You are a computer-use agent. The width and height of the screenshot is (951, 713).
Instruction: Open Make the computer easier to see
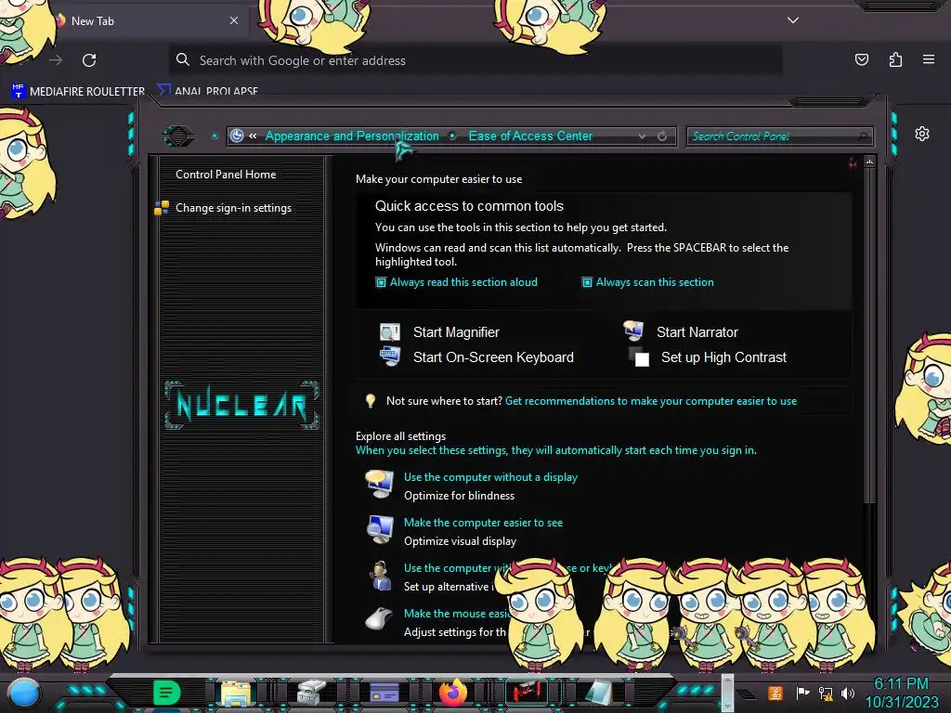483,523
